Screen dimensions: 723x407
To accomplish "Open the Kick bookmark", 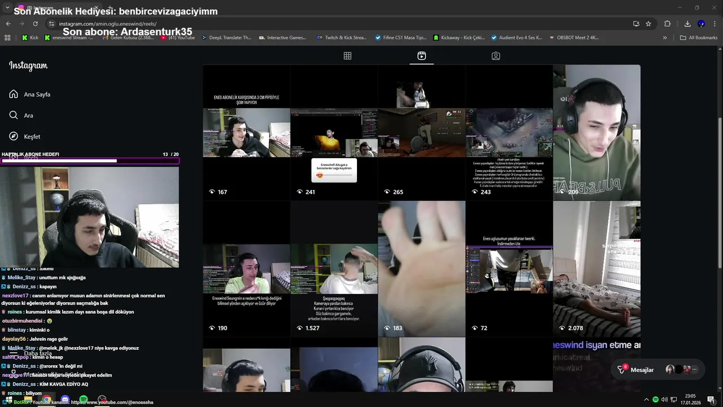I will [x=30, y=38].
